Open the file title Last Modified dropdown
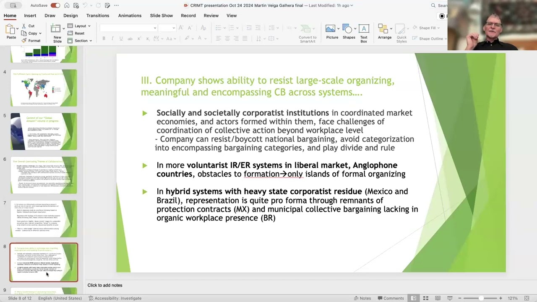 coord(352,5)
